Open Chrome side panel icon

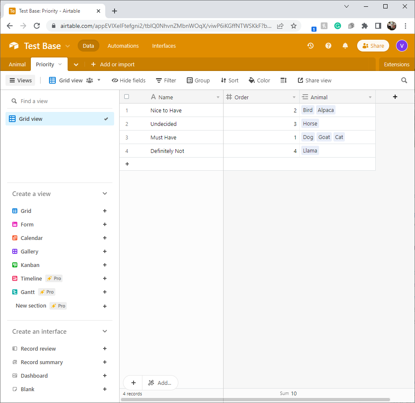coord(378,26)
